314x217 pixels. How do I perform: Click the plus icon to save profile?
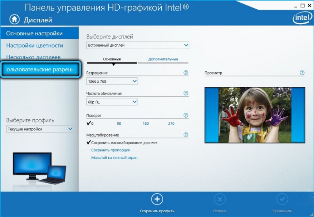click(x=157, y=199)
